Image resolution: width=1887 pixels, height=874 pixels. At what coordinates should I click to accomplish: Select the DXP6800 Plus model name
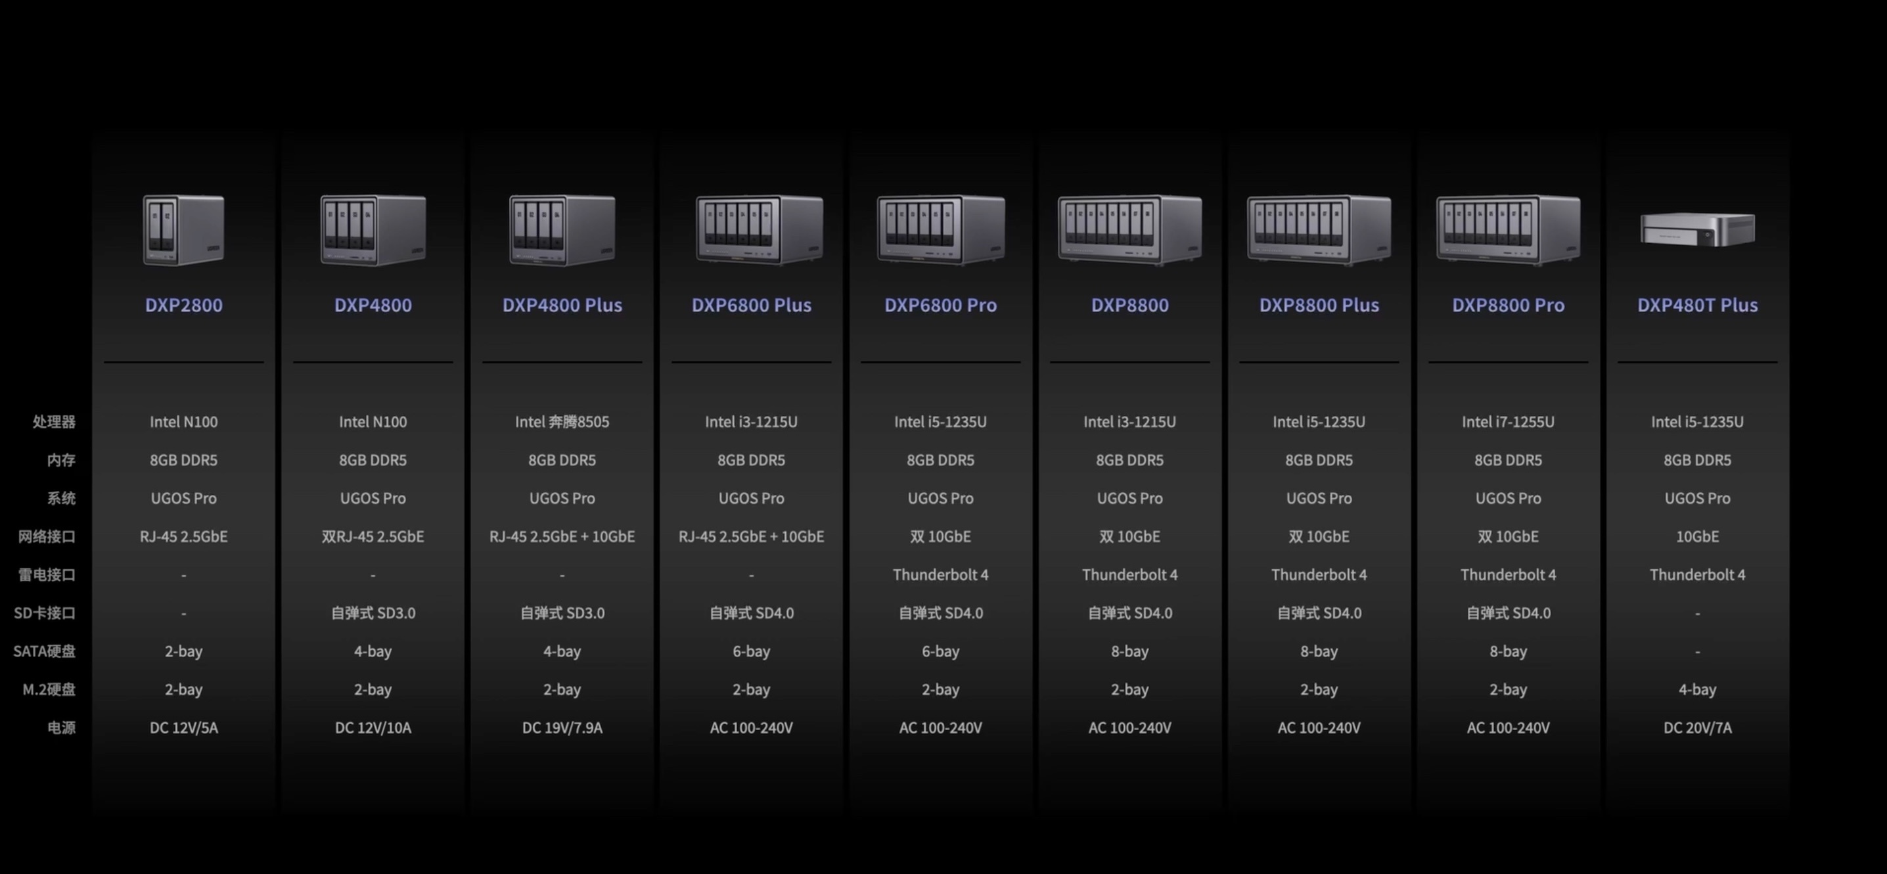(752, 305)
